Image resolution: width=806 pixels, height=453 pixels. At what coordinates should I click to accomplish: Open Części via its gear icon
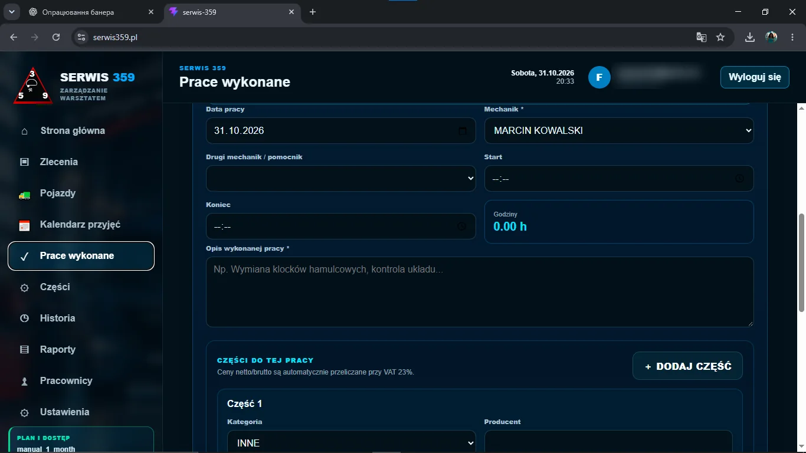(x=24, y=287)
